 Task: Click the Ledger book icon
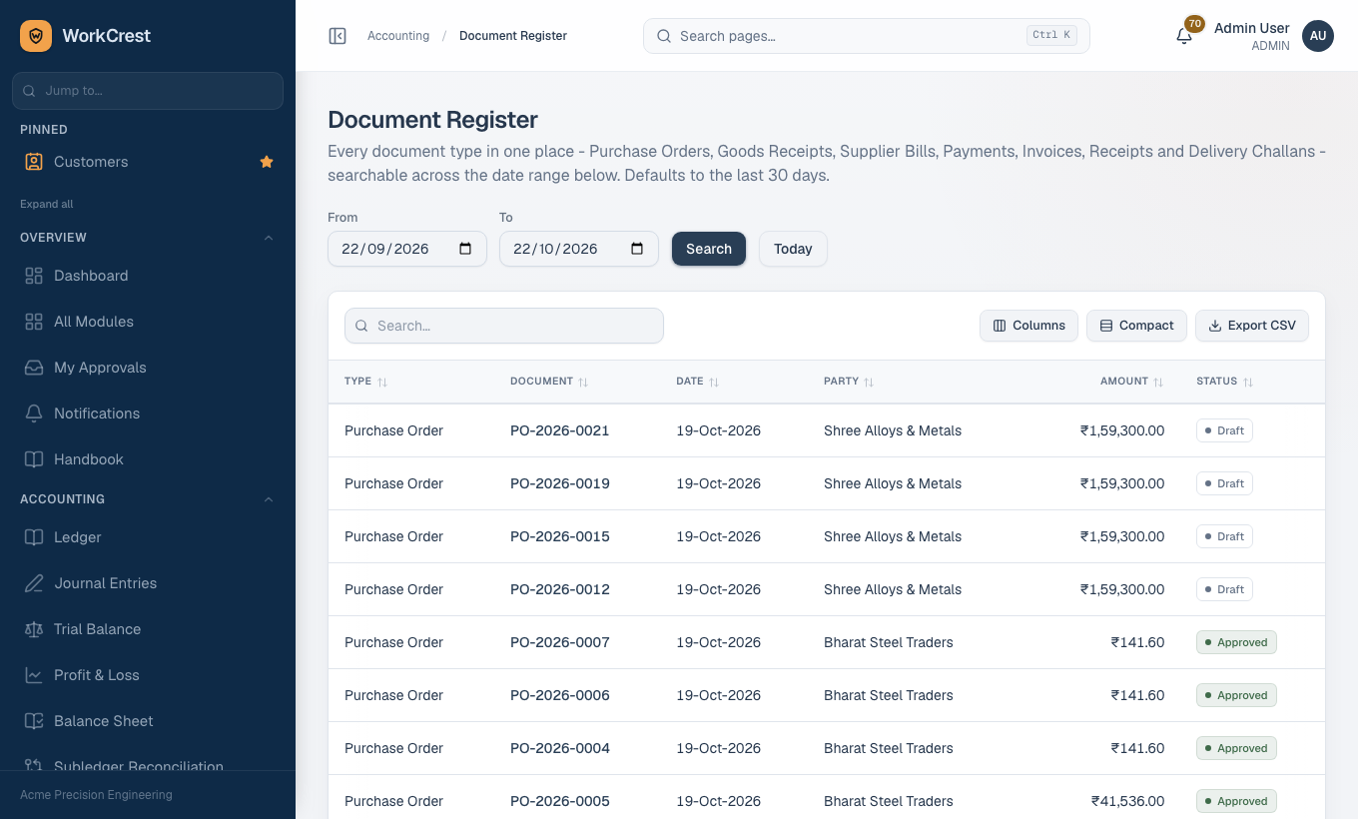click(34, 537)
